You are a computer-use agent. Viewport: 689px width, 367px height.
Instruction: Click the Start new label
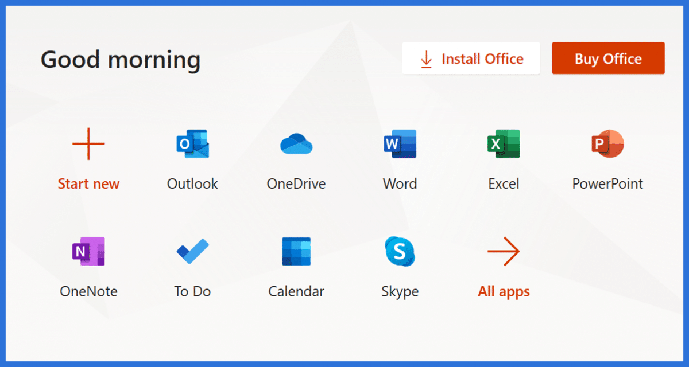coord(88,184)
